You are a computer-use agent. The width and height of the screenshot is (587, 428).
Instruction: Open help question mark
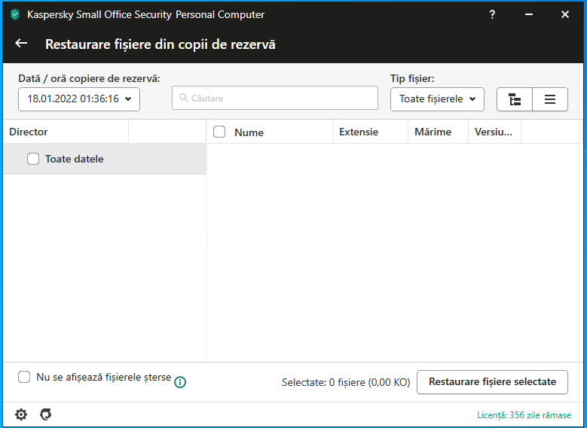[492, 14]
